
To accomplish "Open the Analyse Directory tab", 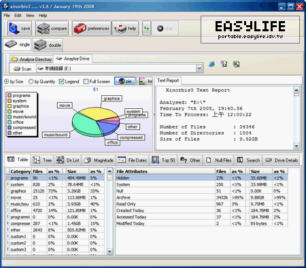I will (x=31, y=59).
